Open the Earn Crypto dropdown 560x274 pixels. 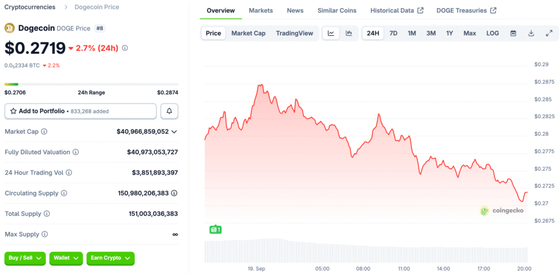click(x=110, y=258)
